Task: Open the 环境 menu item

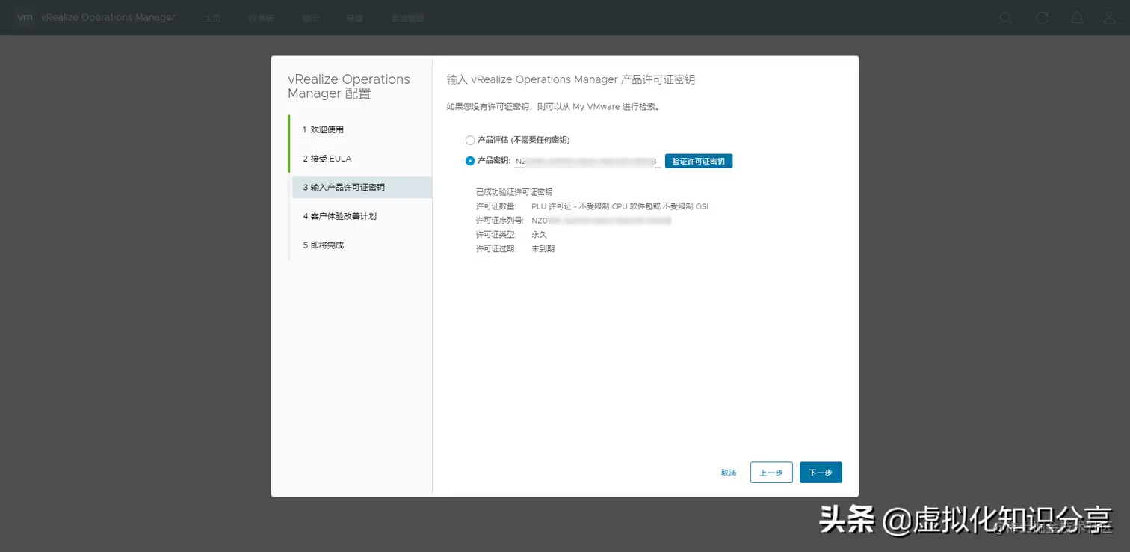Action: (354, 18)
